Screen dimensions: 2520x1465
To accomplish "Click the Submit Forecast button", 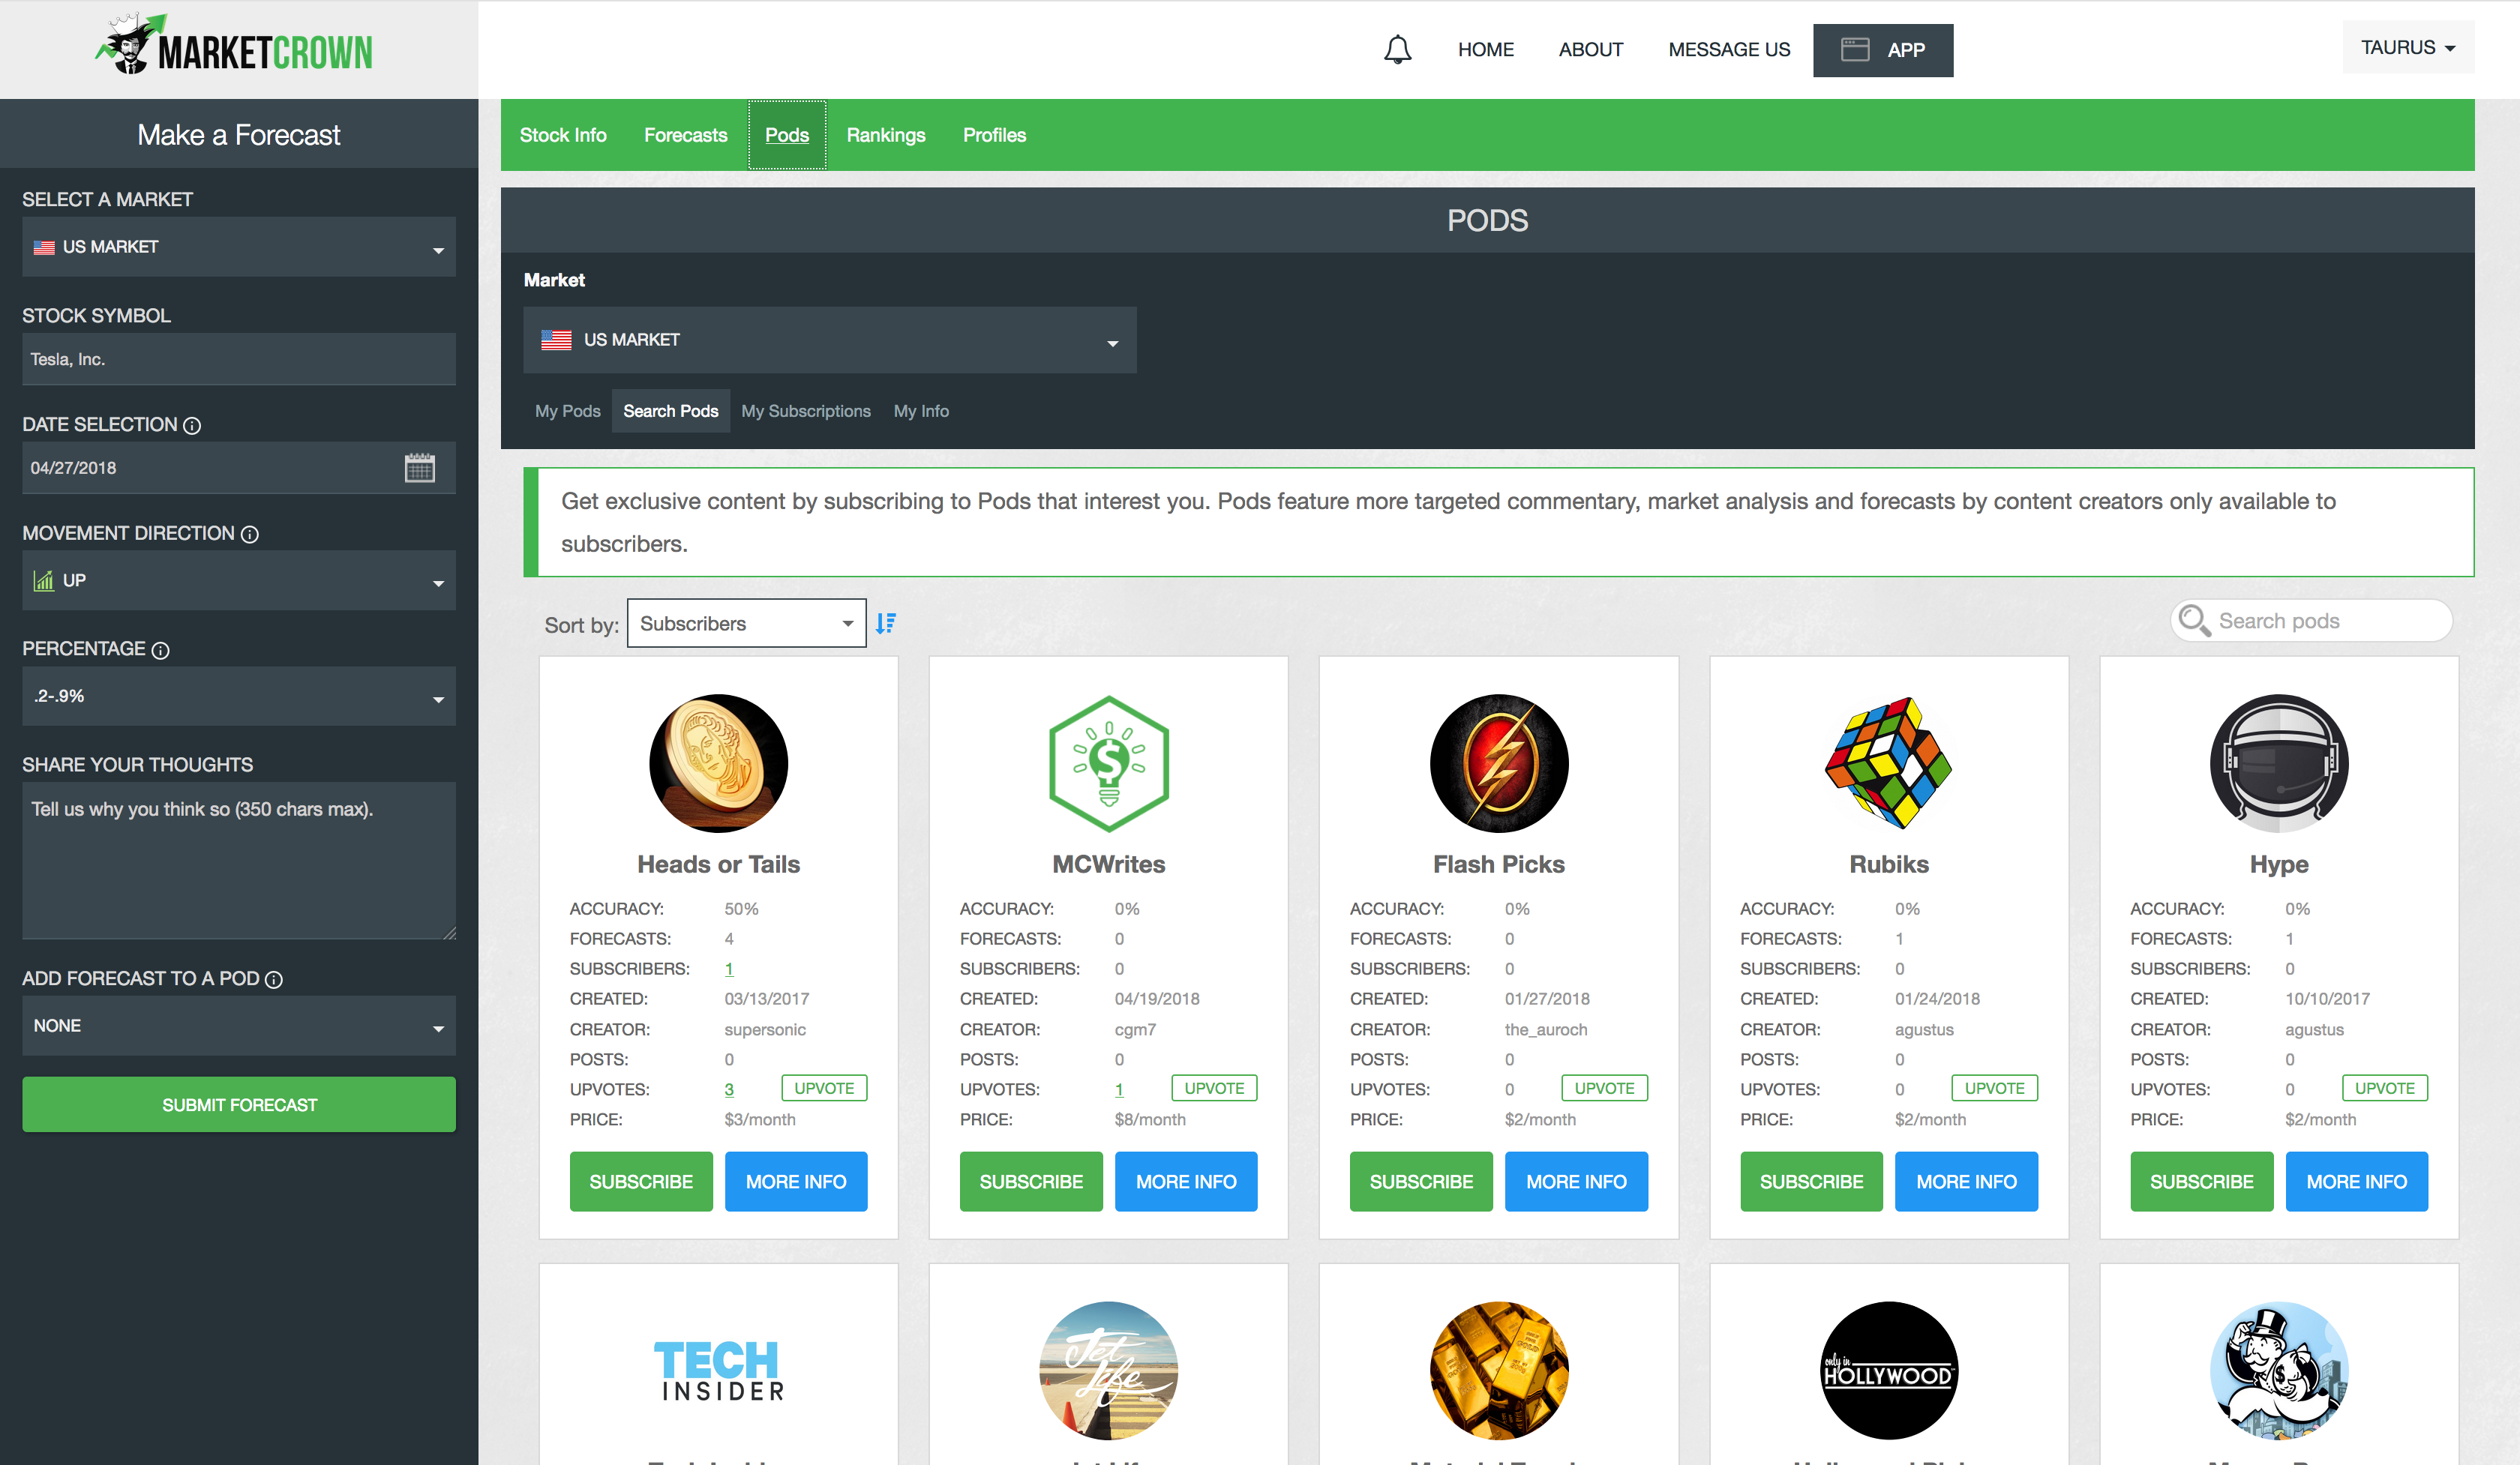I will 238,1104.
